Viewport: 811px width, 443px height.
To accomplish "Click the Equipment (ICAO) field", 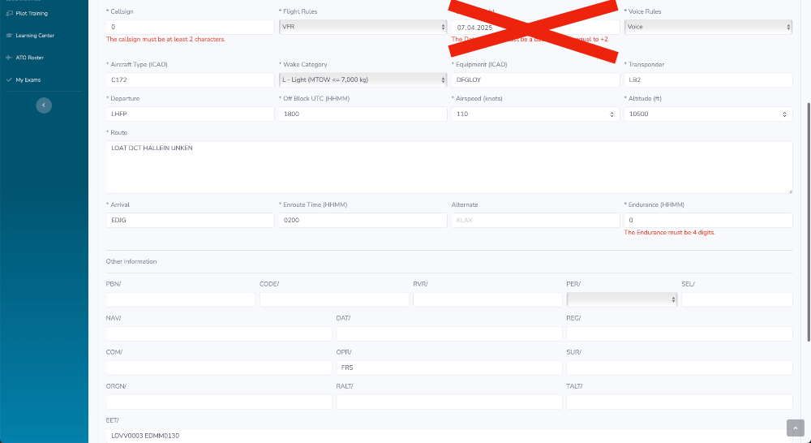I will coord(535,80).
